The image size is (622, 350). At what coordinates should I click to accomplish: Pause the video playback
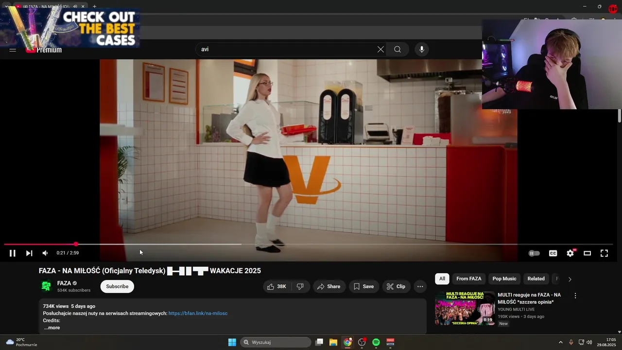pyautogui.click(x=13, y=253)
